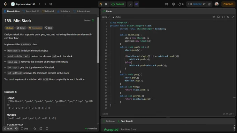Open the settings gear icon
Viewport: 237px width, 133px height.
point(173,4)
